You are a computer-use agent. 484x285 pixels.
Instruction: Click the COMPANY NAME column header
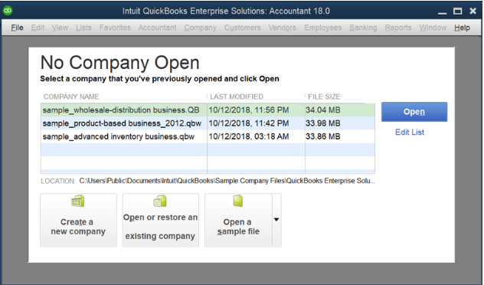[x=71, y=97]
